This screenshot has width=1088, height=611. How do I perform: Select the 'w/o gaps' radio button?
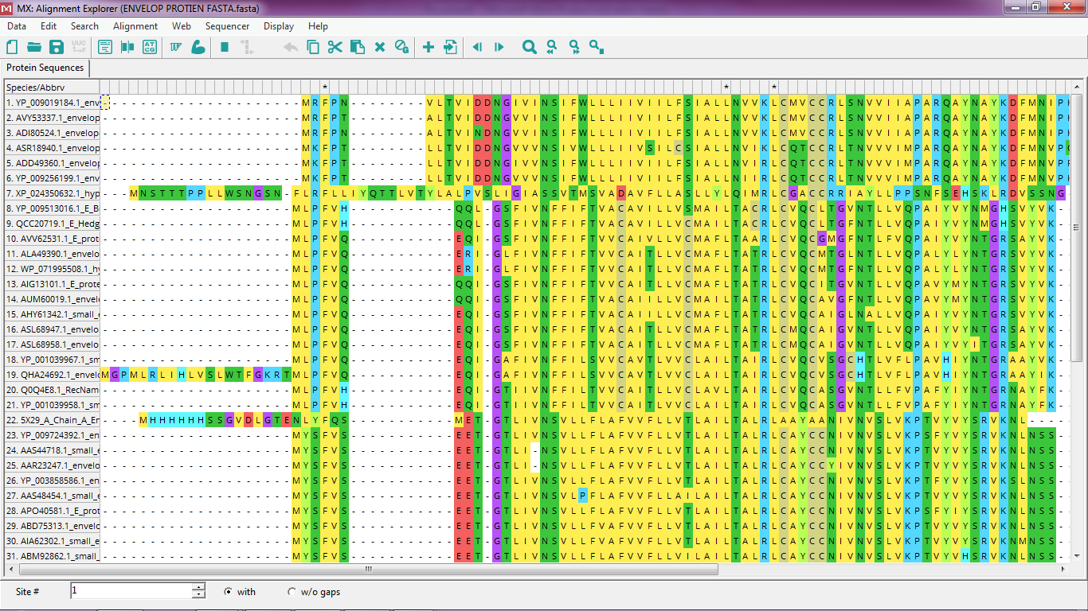[292, 592]
